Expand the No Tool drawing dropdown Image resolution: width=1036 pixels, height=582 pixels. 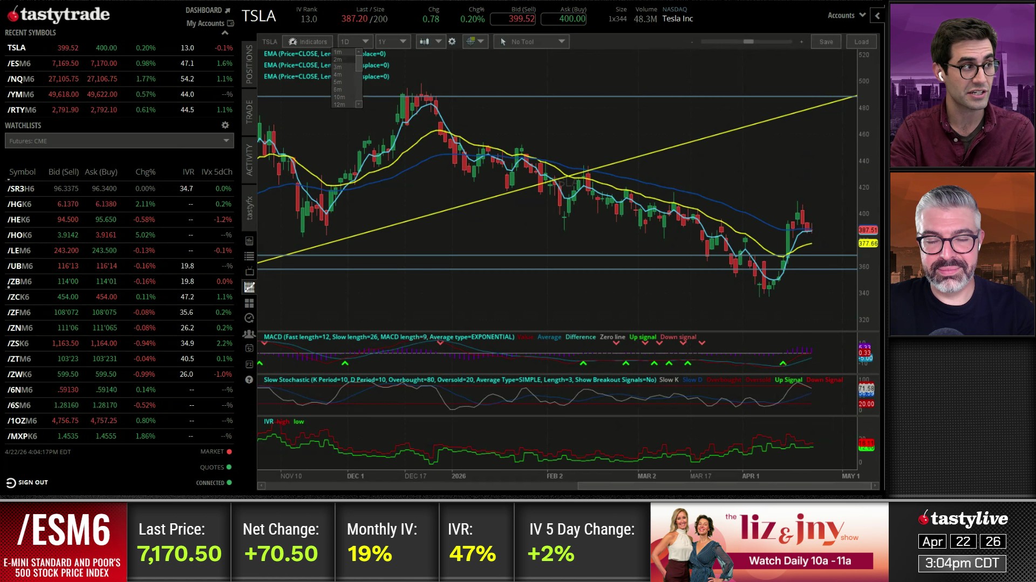531,41
